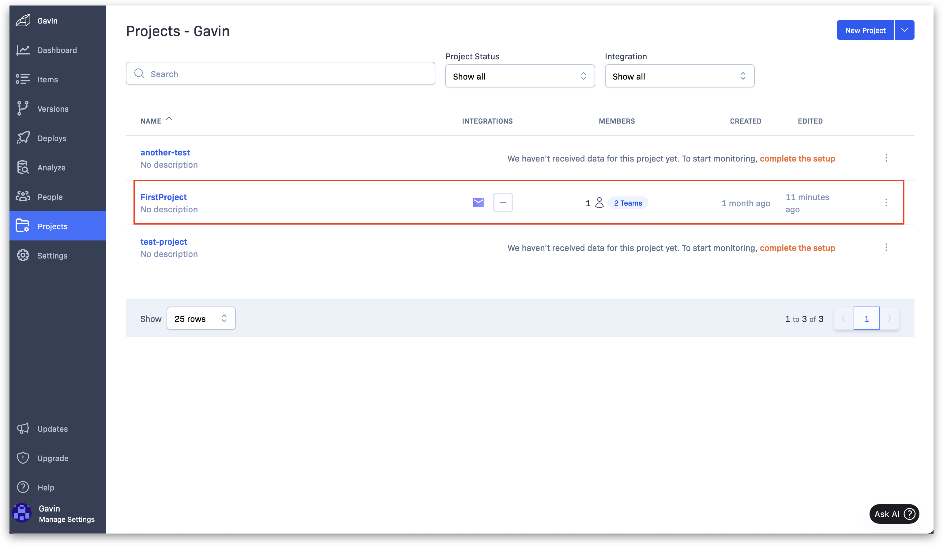Open Deploys section in sidebar
Image resolution: width=943 pixels, height=547 pixels.
coord(52,138)
